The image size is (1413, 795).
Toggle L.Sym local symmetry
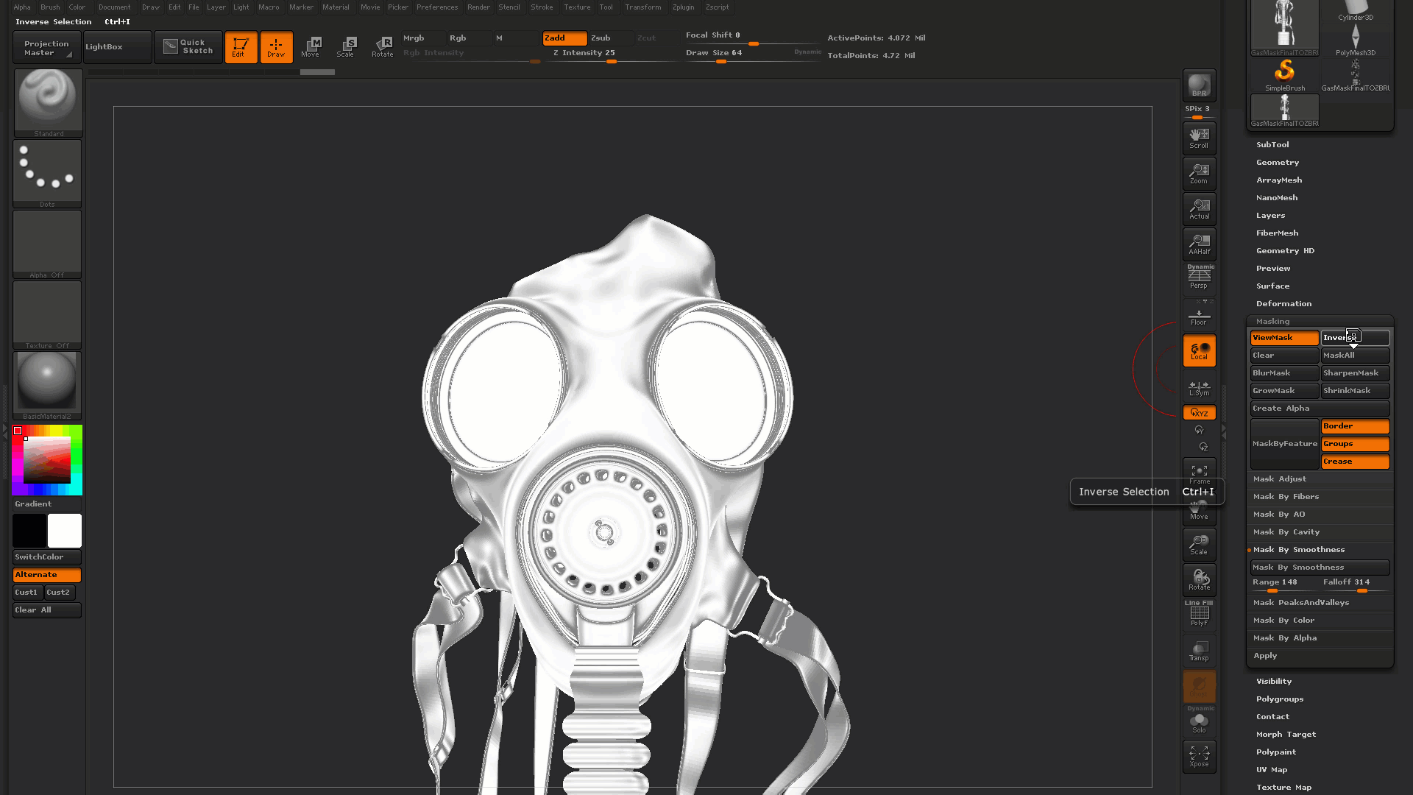1199,386
